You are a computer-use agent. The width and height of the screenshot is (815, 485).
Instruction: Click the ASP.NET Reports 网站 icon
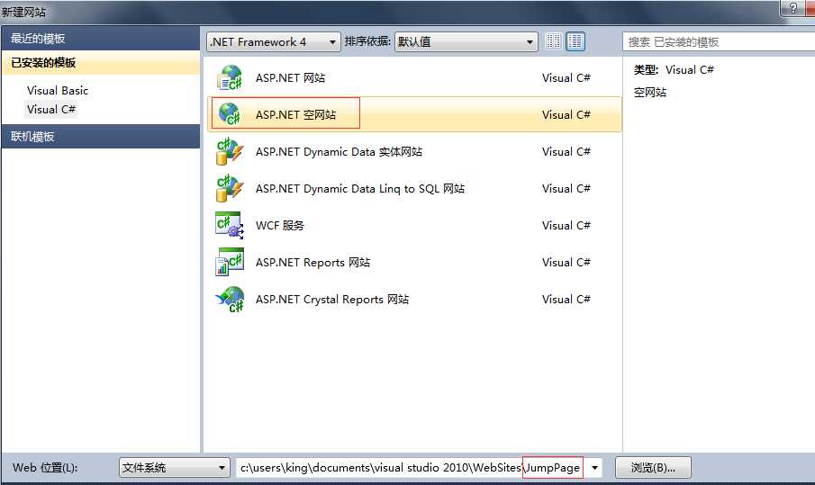click(x=230, y=262)
